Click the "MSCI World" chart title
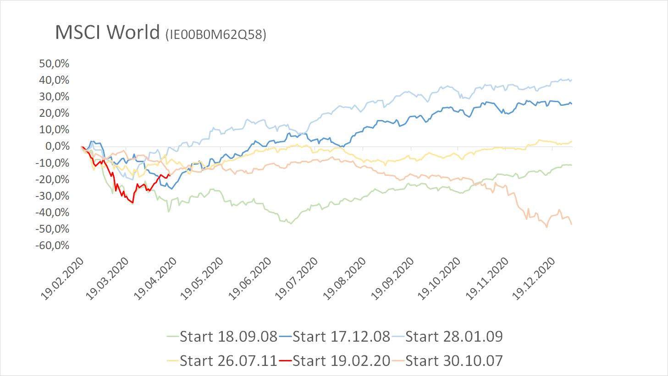The image size is (668, 376). [107, 33]
